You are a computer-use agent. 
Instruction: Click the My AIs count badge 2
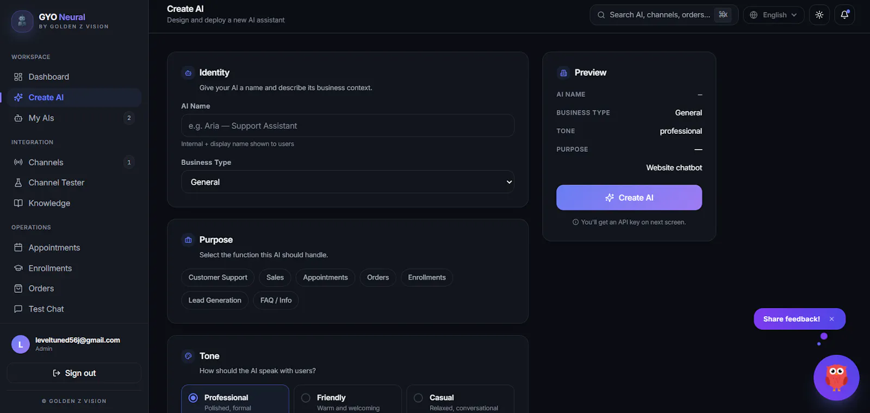[x=129, y=118]
